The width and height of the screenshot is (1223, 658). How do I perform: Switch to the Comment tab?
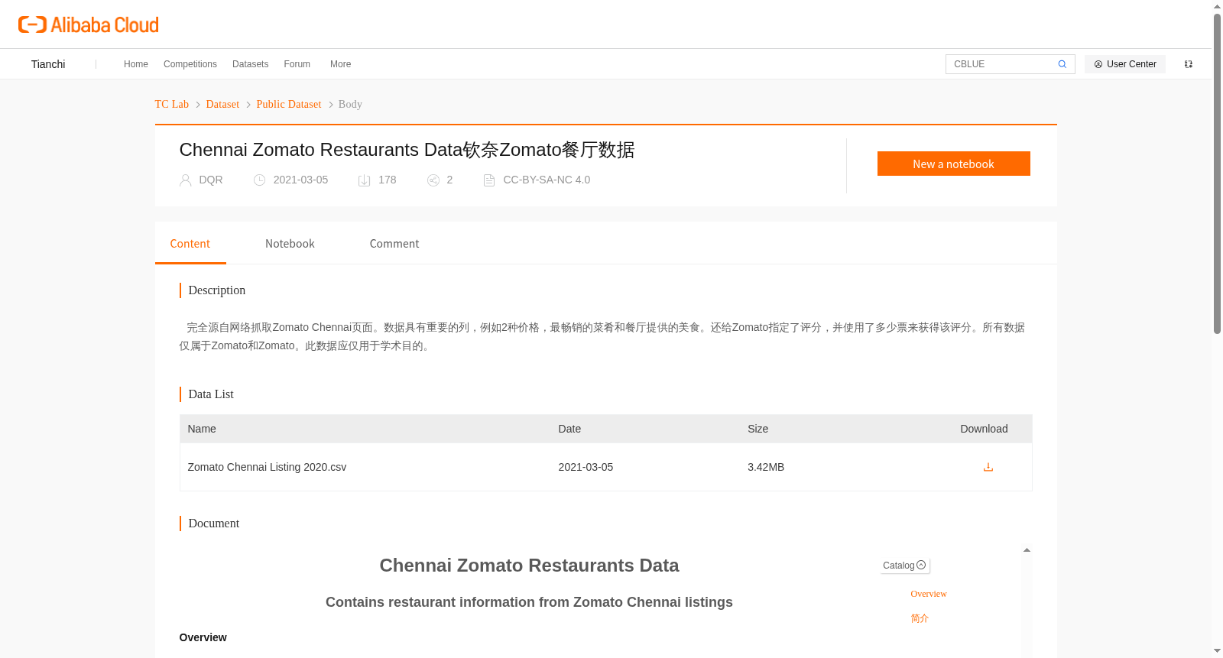click(x=394, y=244)
